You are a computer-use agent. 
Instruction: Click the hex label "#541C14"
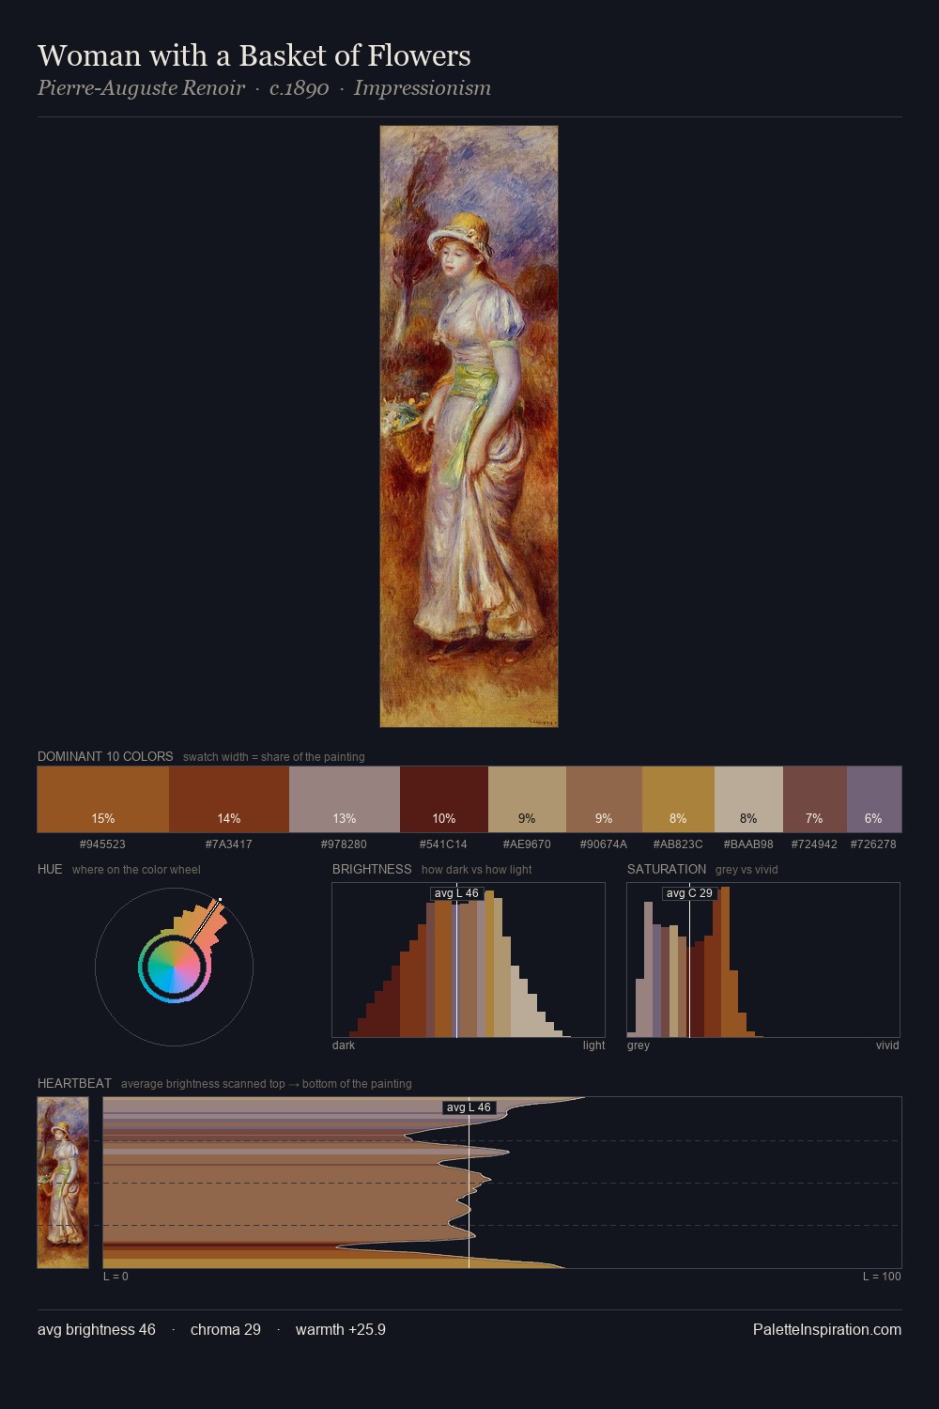[443, 844]
